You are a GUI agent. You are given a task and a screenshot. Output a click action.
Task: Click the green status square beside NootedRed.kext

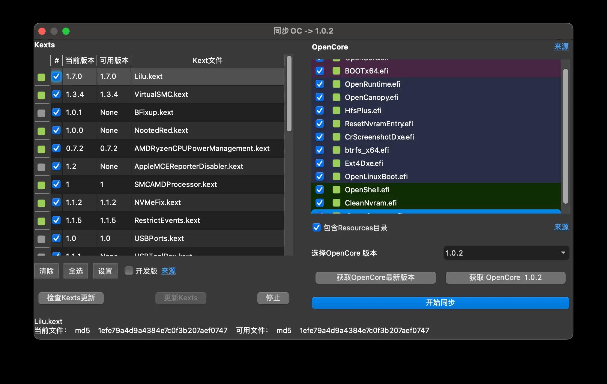[41, 131]
